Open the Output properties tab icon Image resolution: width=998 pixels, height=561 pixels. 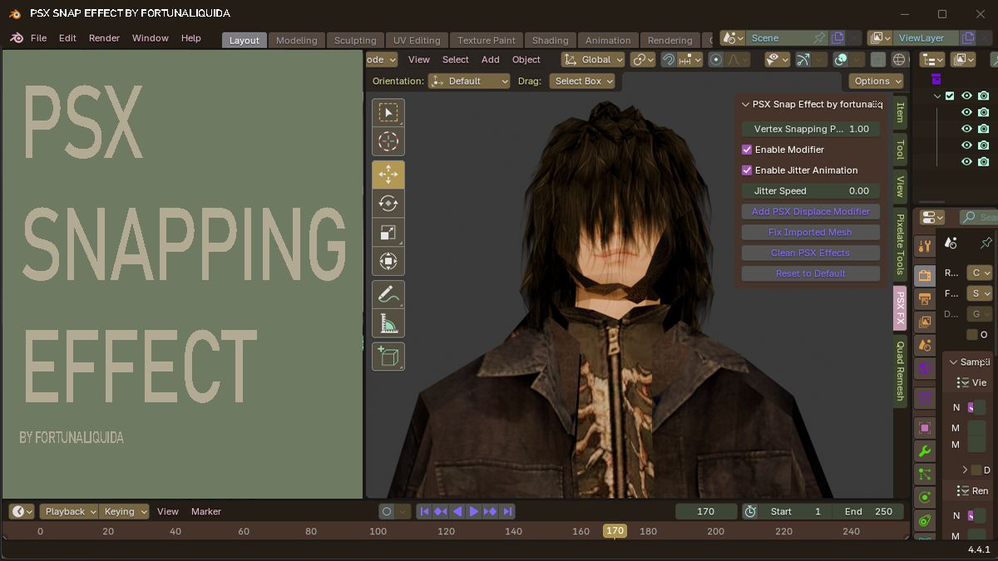pos(924,299)
